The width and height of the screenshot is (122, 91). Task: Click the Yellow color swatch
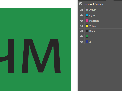click(x=87, y=26)
